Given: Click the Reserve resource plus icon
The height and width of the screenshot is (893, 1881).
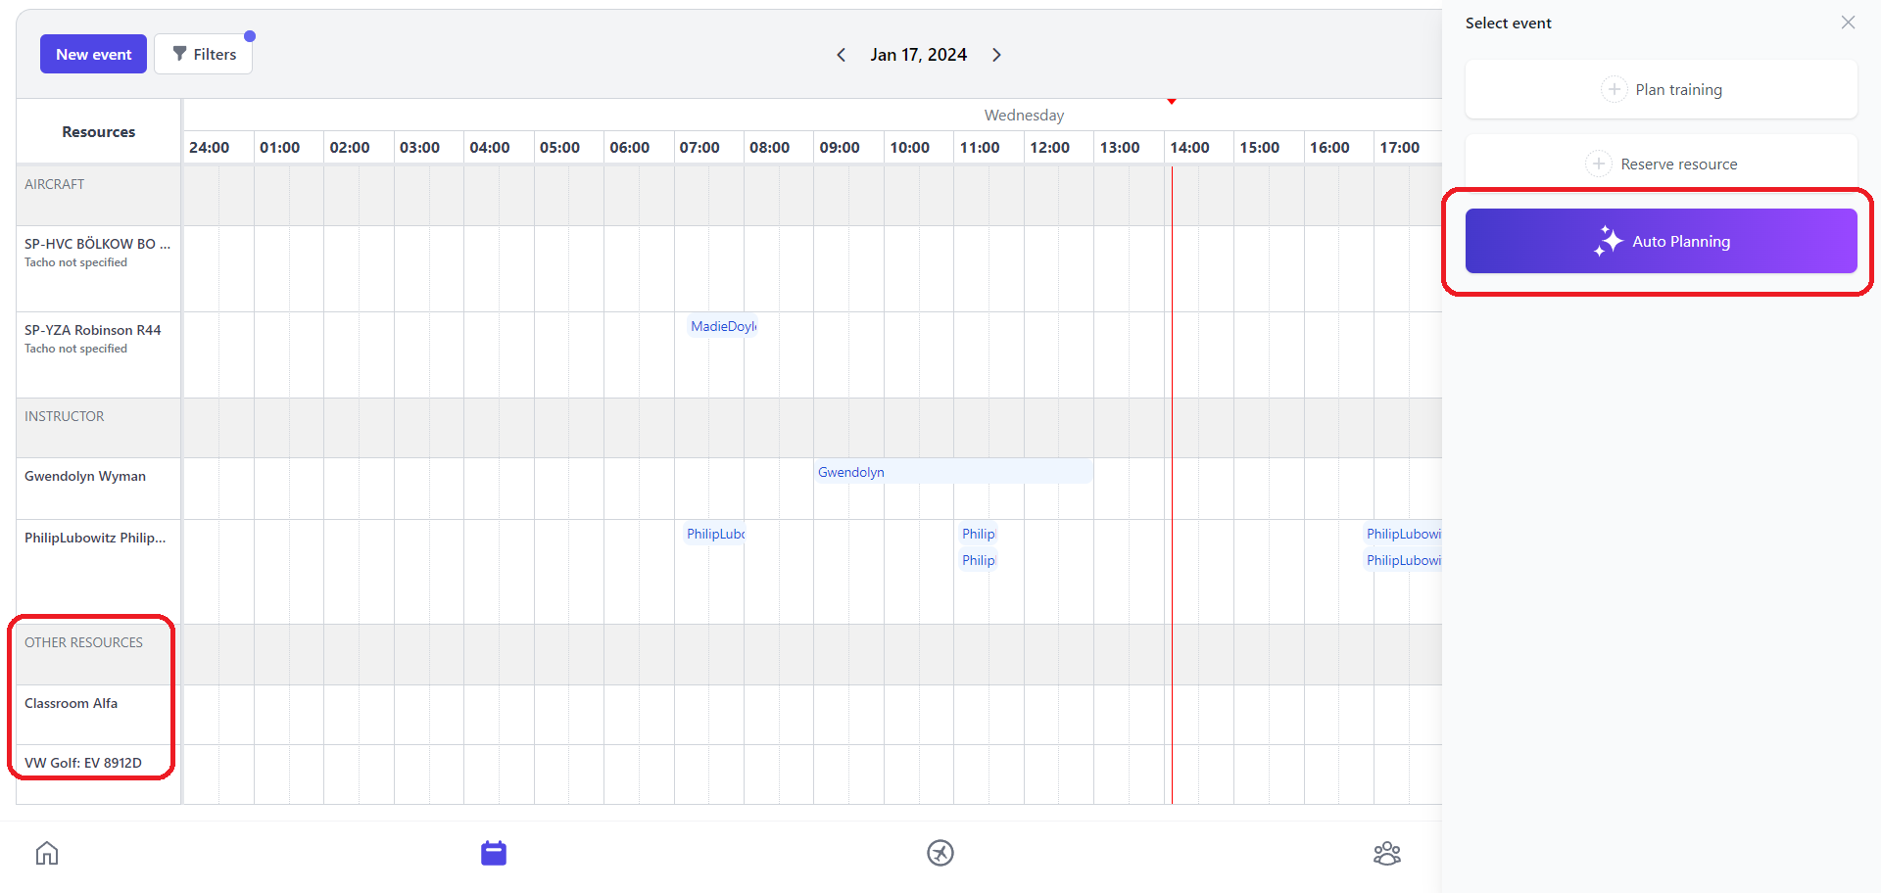Looking at the screenshot, I should [1599, 164].
